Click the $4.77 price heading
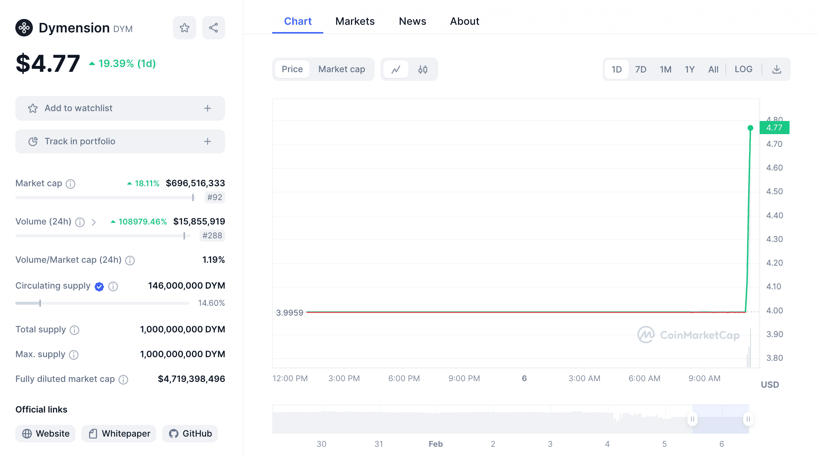The height and width of the screenshot is (457, 818). (48, 63)
